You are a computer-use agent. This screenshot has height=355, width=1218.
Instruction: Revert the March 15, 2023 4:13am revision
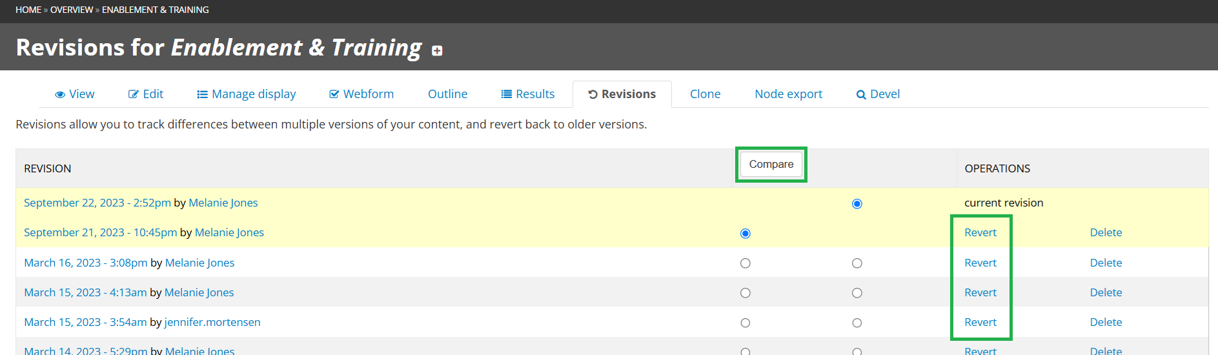tap(980, 292)
